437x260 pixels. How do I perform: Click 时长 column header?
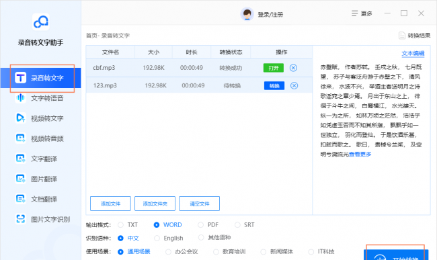(192, 52)
